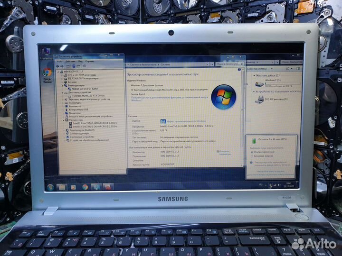Viewport: 342px width, 256px height.
Task: Select Мониторы category in device tree
Action: pos(73,113)
